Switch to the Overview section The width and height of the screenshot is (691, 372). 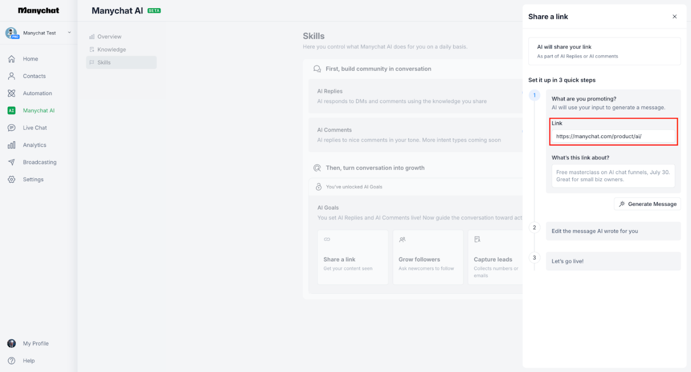(x=109, y=36)
